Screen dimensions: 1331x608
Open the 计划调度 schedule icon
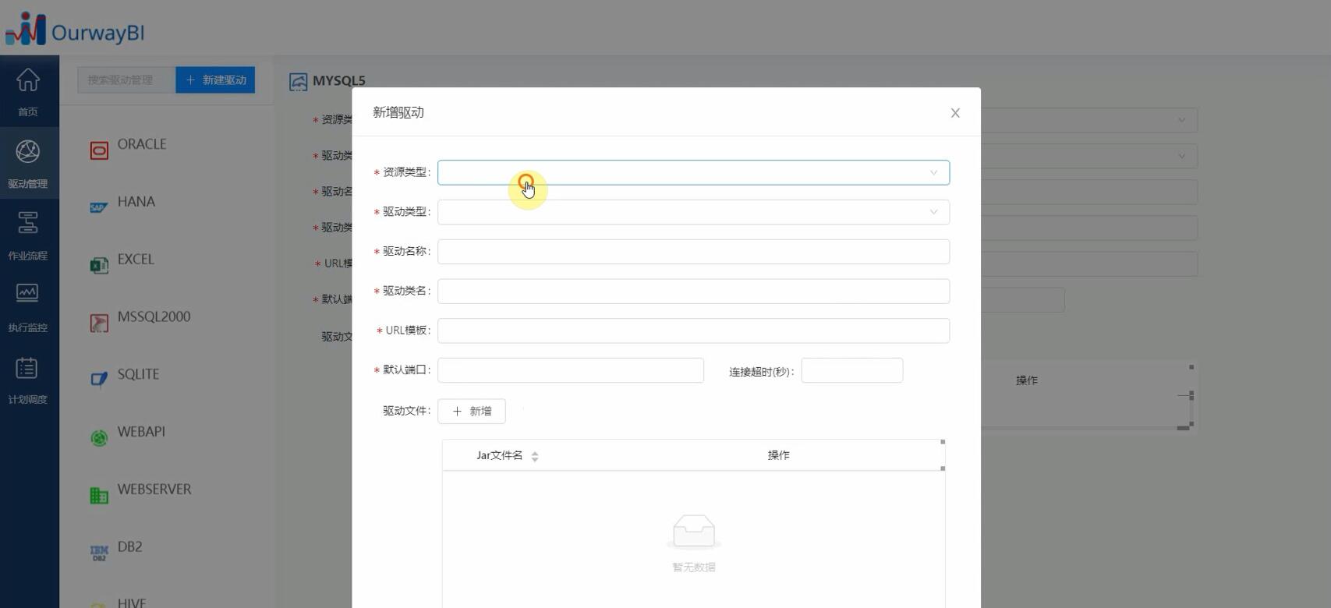click(28, 367)
